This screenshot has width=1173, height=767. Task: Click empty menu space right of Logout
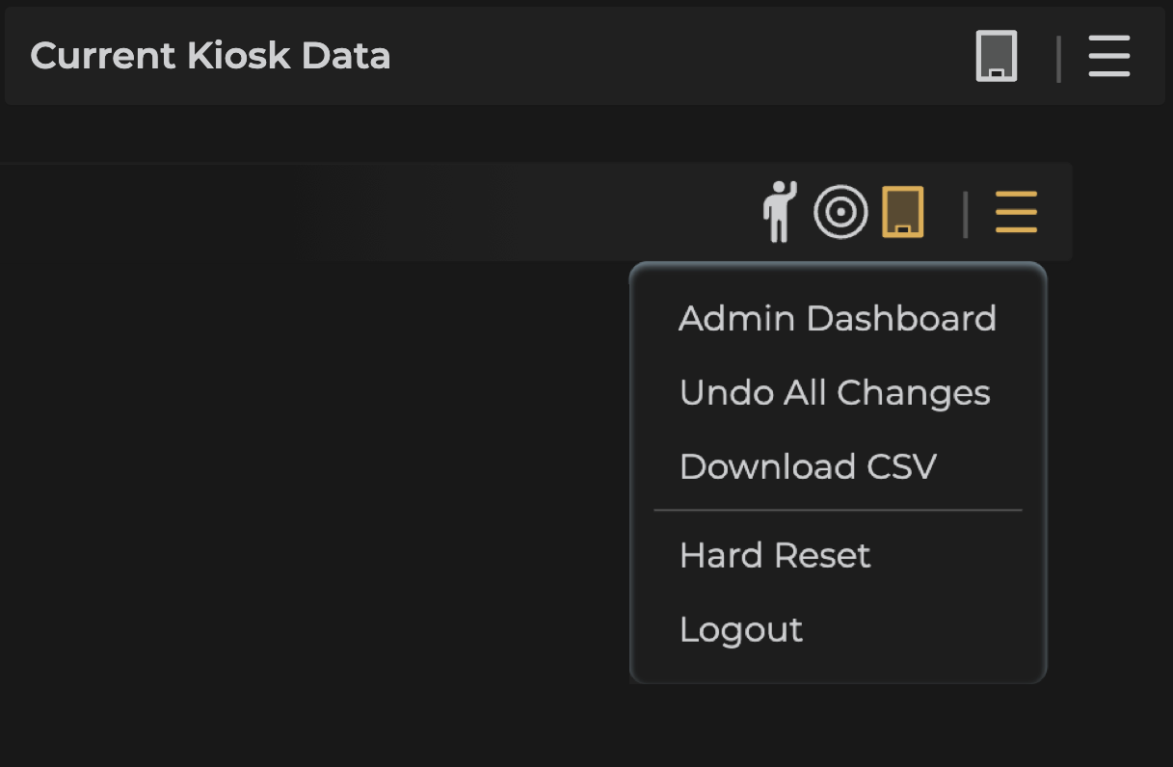point(925,630)
